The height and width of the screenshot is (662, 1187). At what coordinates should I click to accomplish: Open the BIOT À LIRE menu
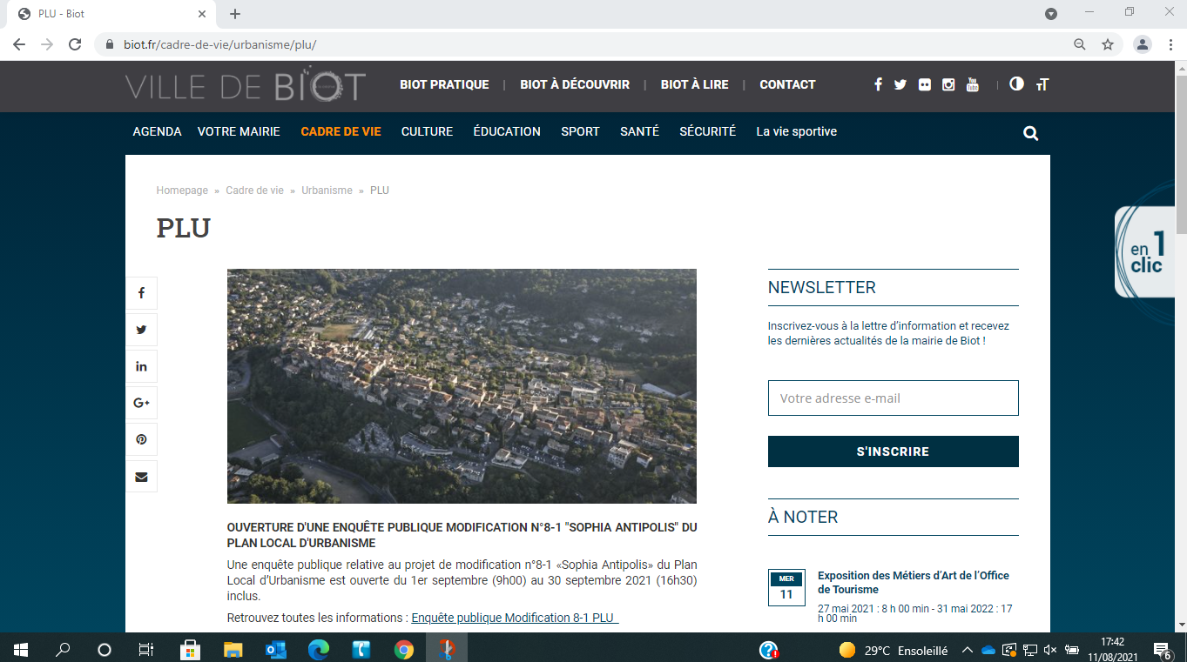tap(695, 84)
